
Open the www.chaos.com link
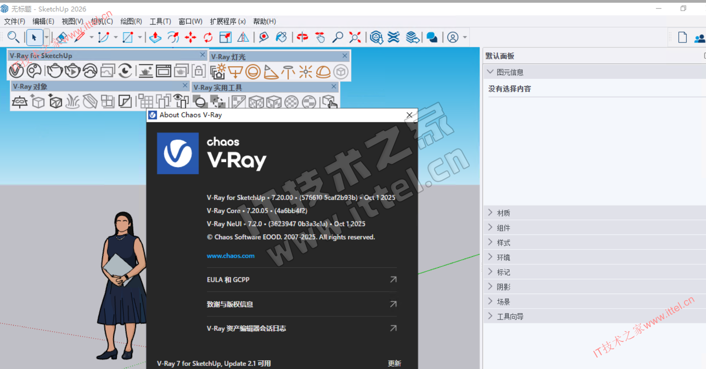tap(231, 256)
